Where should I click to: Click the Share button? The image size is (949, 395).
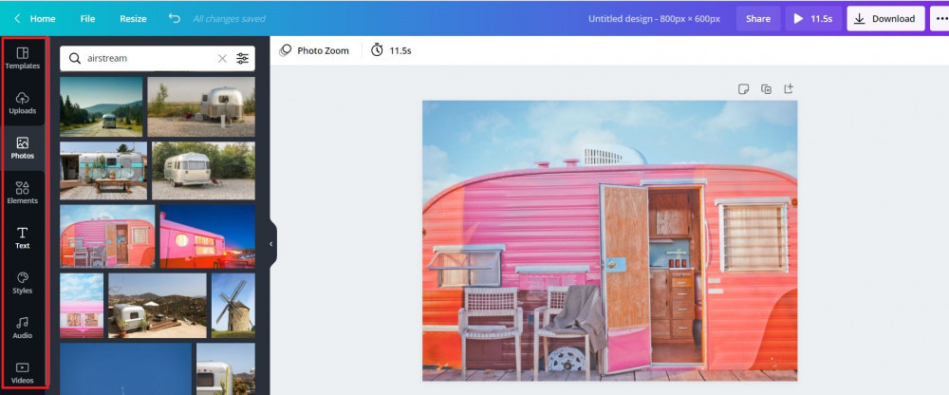(758, 19)
